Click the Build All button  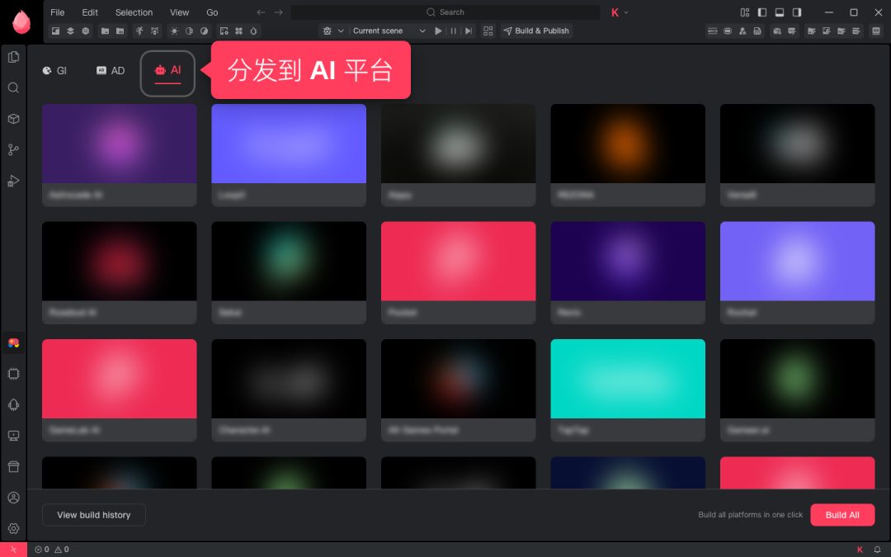pos(842,515)
